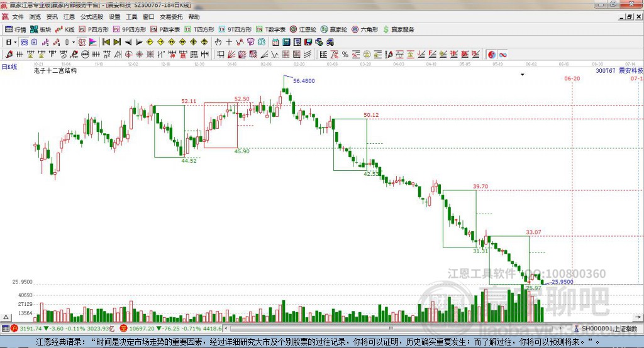The height and width of the screenshot is (348, 644).
Task: Open the calendar icon
Action: (x=275, y=42)
